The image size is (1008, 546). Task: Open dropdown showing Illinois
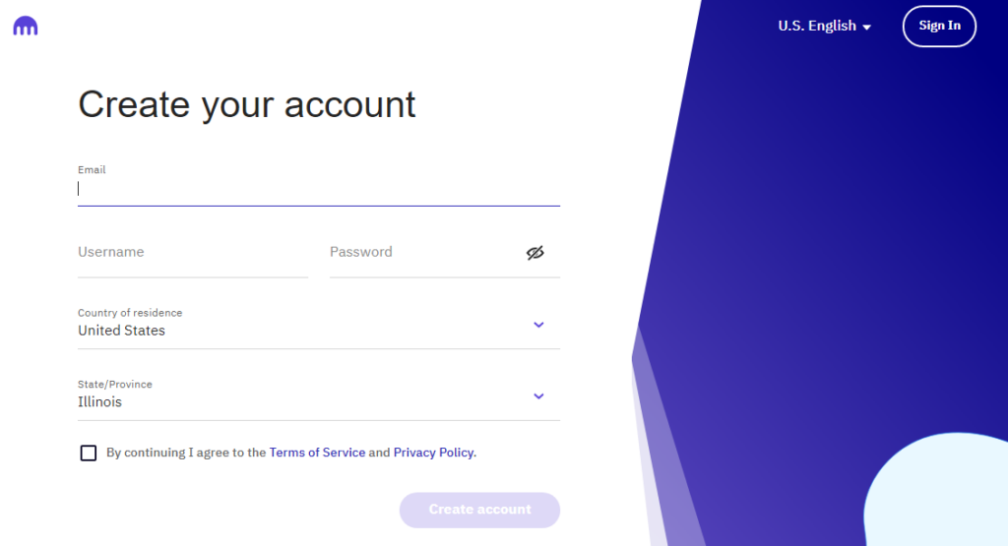295,402
